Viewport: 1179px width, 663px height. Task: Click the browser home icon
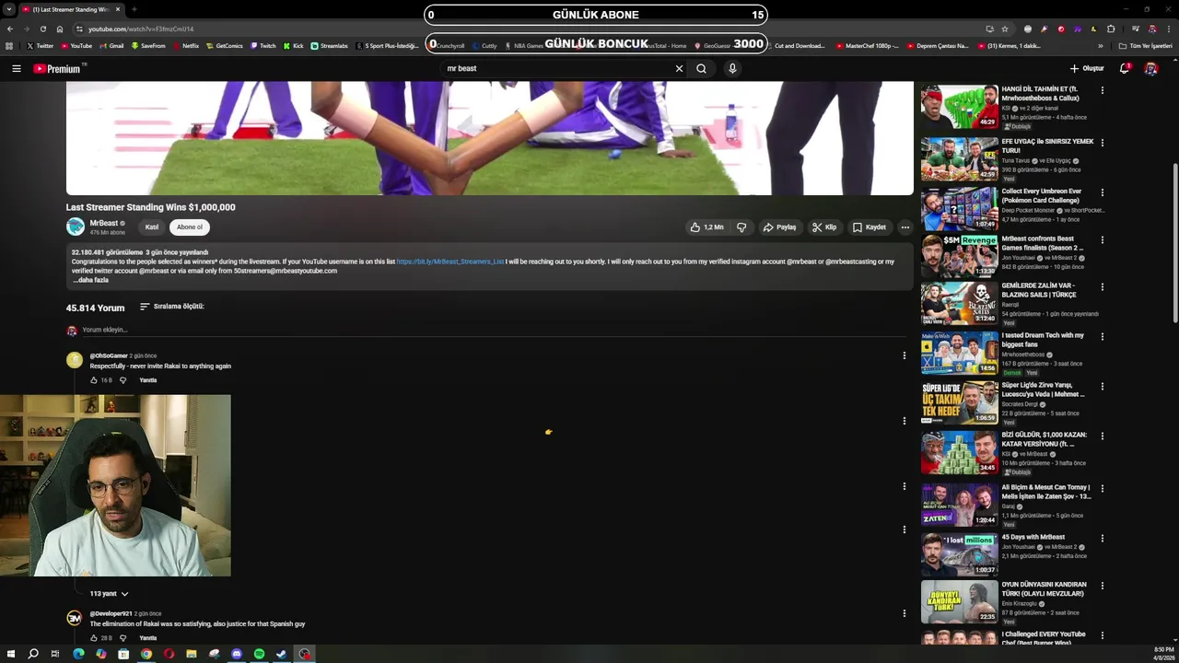[60, 29]
